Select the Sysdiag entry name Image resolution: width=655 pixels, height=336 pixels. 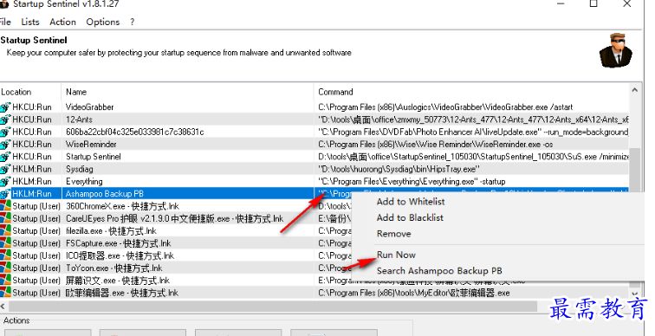click(x=80, y=169)
